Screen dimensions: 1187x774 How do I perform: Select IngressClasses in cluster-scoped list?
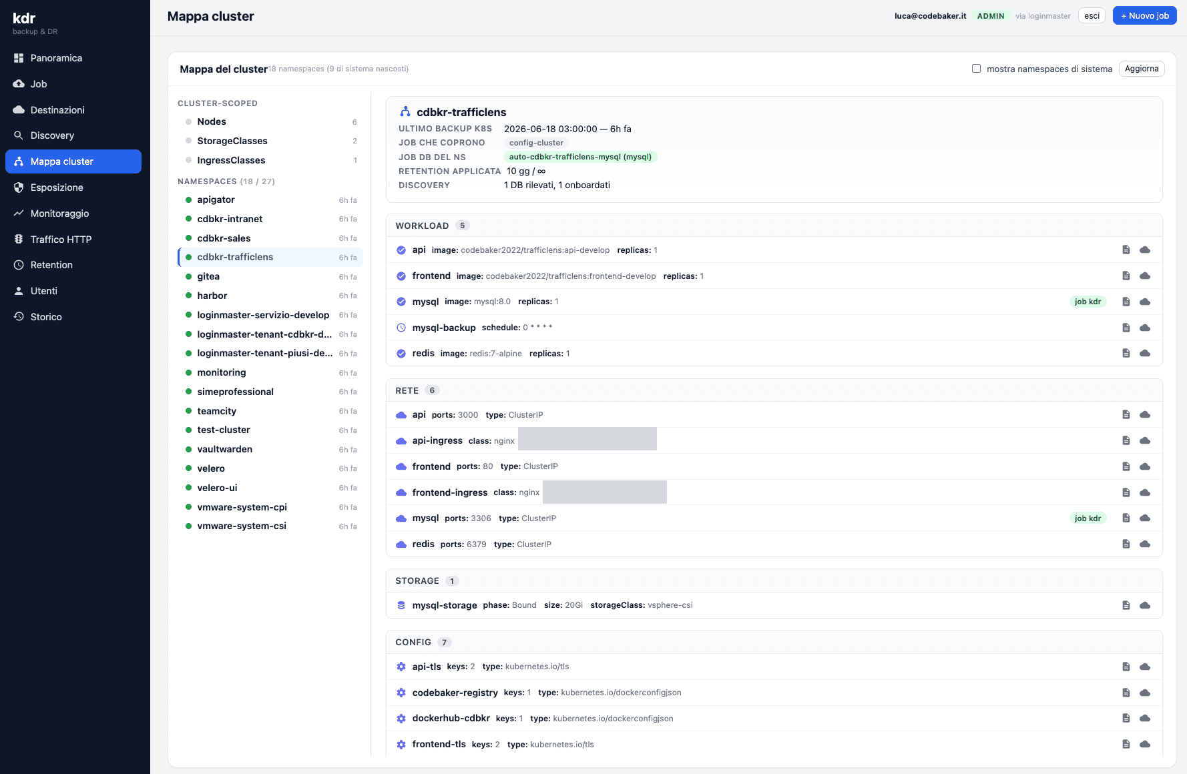[x=270, y=160]
